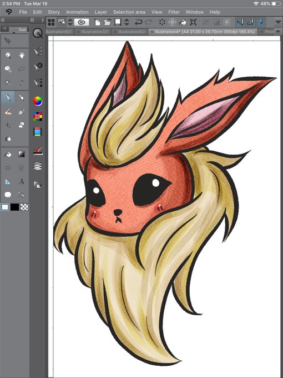Open the Filter menu
The height and width of the screenshot is (378, 283).
(x=174, y=12)
